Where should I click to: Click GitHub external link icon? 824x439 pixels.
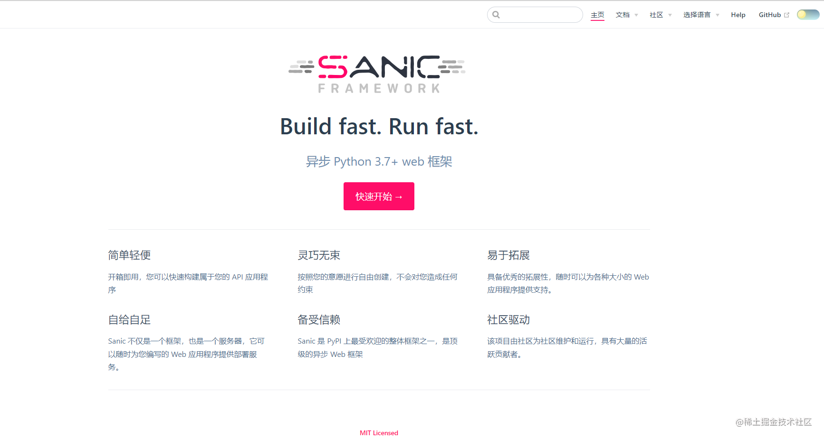pos(786,15)
